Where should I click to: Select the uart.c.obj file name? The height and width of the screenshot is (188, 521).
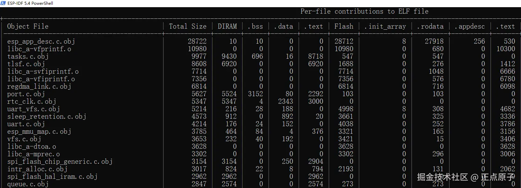tap(26, 124)
